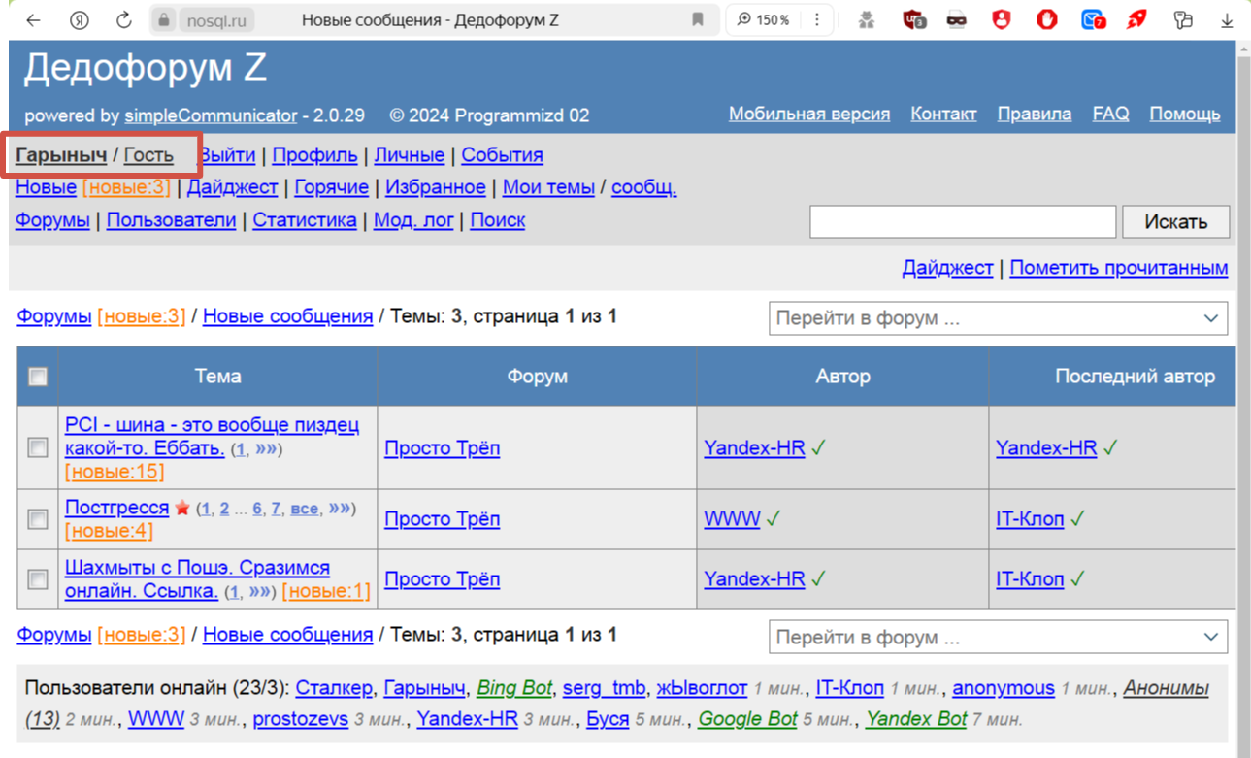Open the blue mail extension icon with badge
Screen dimensions: 1251x758
tap(1093, 20)
